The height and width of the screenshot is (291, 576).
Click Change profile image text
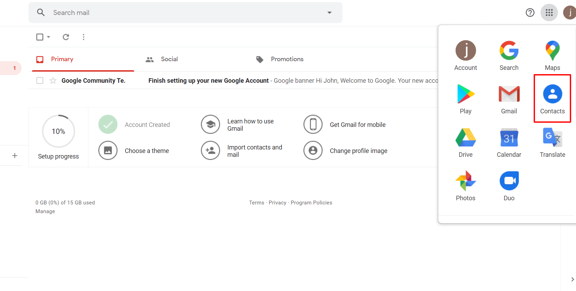point(358,151)
